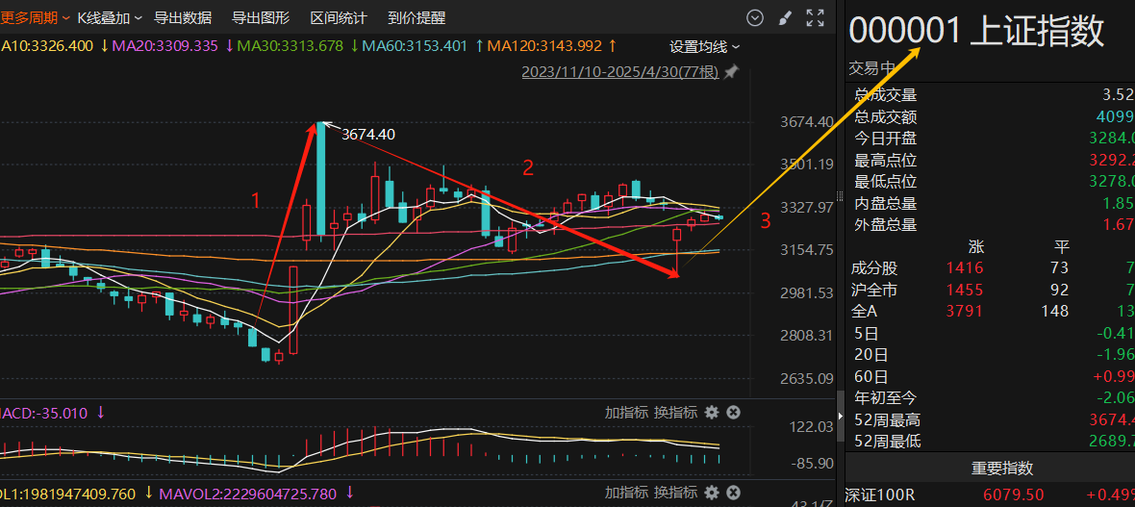The width and height of the screenshot is (1135, 507).
Task: Click 成分股 rising count 1416
Action: pyautogui.click(x=965, y=268)
